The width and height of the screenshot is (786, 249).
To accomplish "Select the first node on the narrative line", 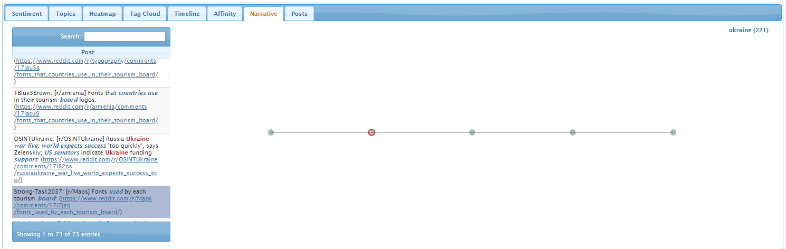I will [271, 132].
